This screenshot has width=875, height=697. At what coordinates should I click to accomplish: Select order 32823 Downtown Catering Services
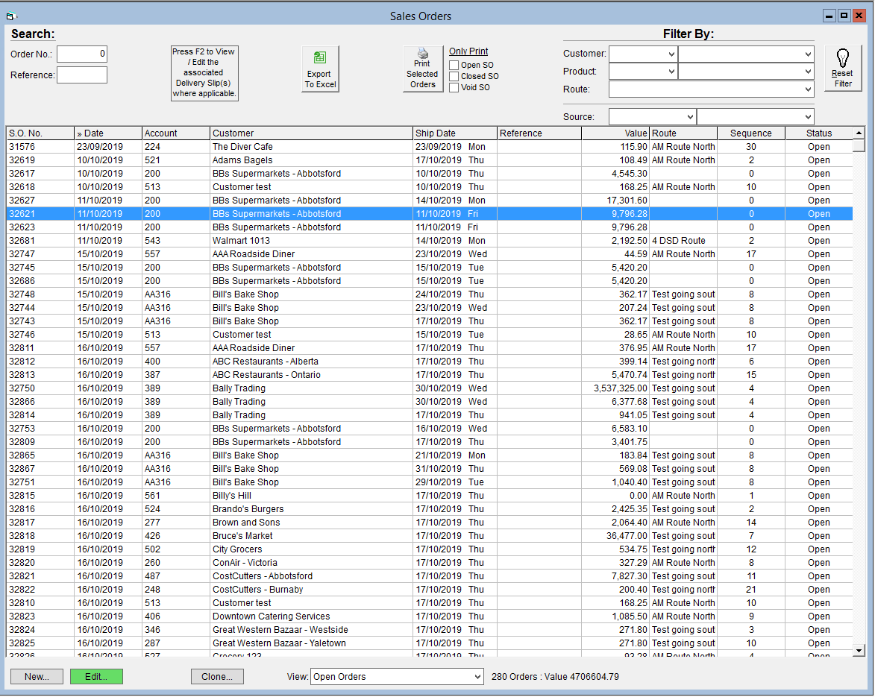pyautogui.click(x=430, y=616)
